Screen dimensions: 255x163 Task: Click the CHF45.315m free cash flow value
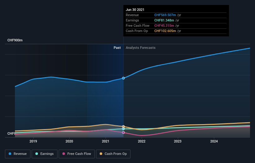164,26
